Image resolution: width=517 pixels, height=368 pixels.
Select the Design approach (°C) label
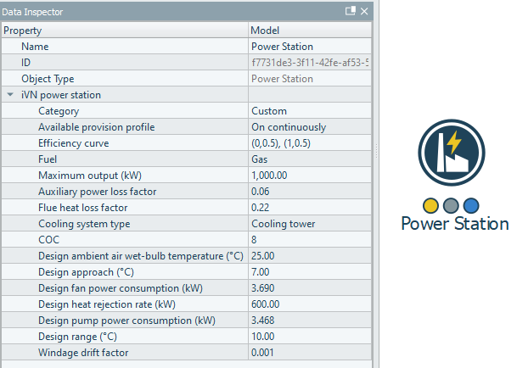(x=86, y=272)
